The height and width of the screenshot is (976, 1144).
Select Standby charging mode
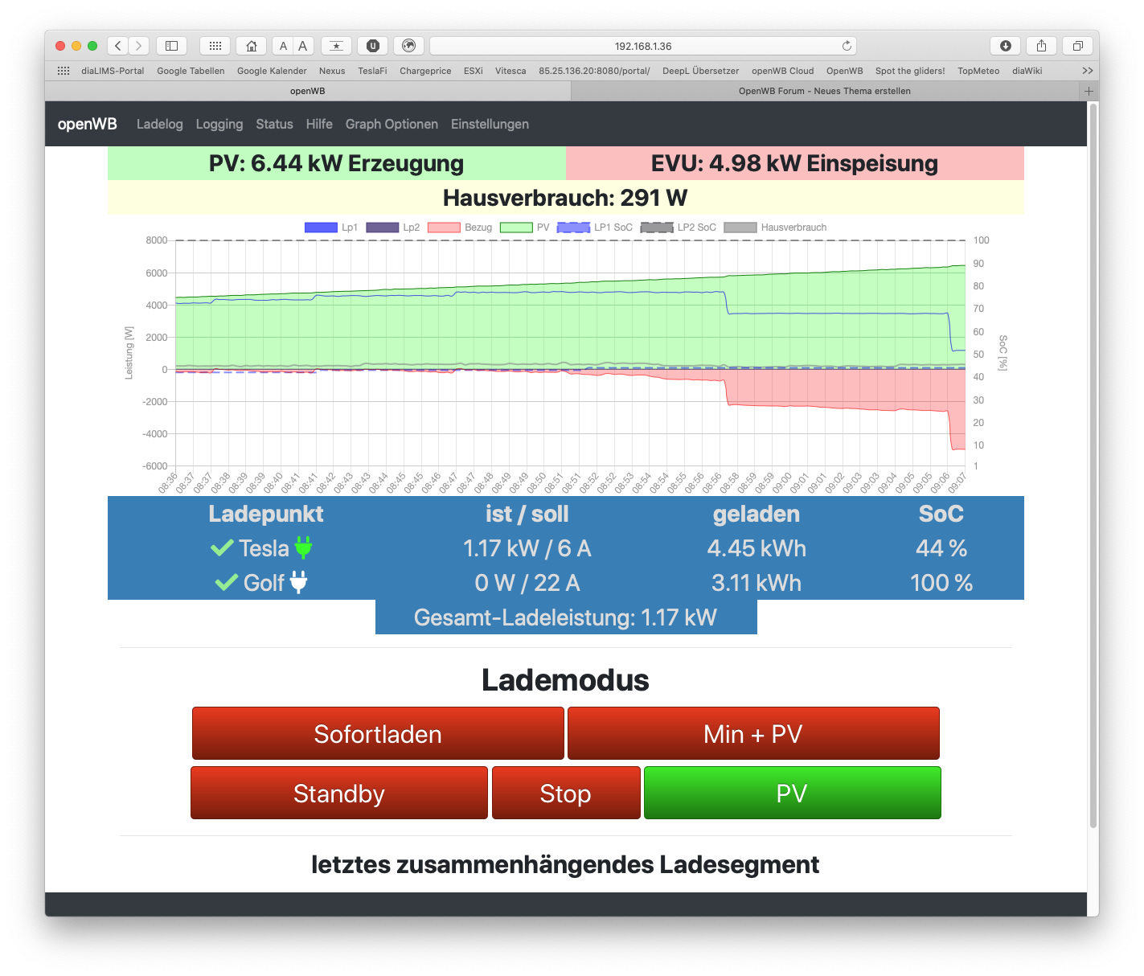339,793
